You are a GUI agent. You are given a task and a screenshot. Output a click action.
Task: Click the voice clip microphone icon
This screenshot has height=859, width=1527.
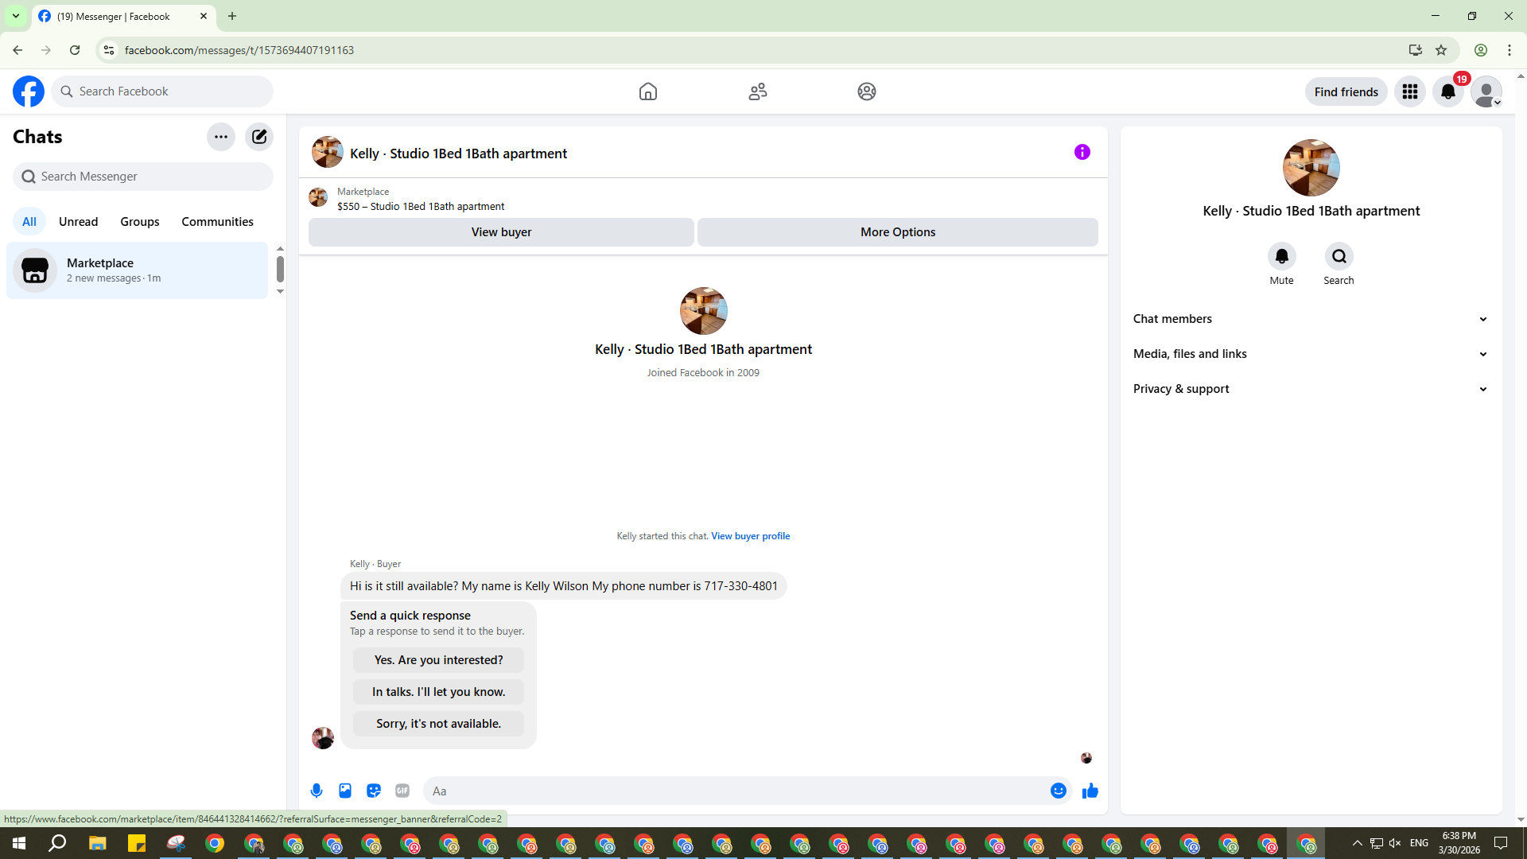[317, 791]
